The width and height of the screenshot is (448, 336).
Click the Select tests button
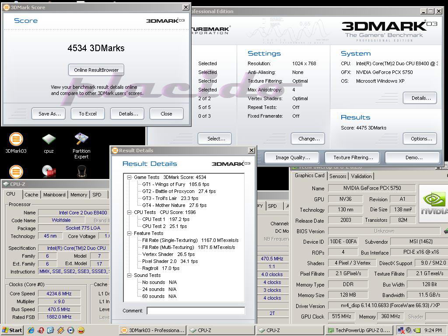[215, 139]
